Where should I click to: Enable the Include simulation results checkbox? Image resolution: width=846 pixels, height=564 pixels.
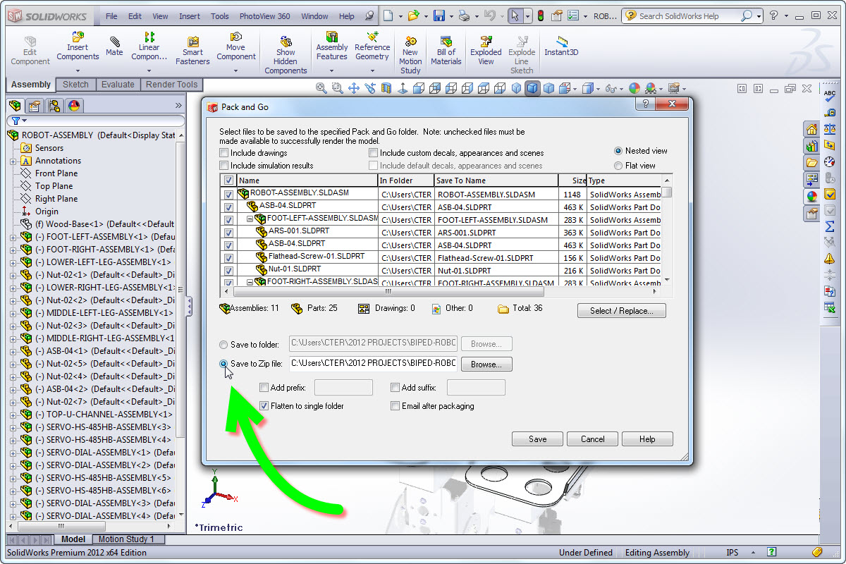click(x=224, y=166)
